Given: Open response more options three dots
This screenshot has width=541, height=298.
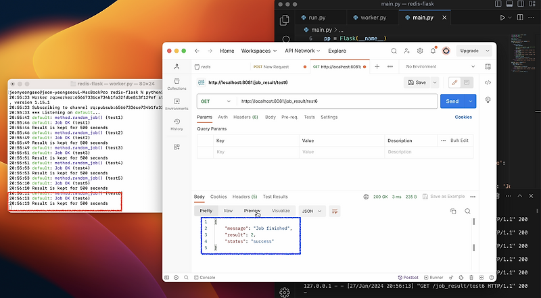Looking at the screenshot, I should pos(473,197).
